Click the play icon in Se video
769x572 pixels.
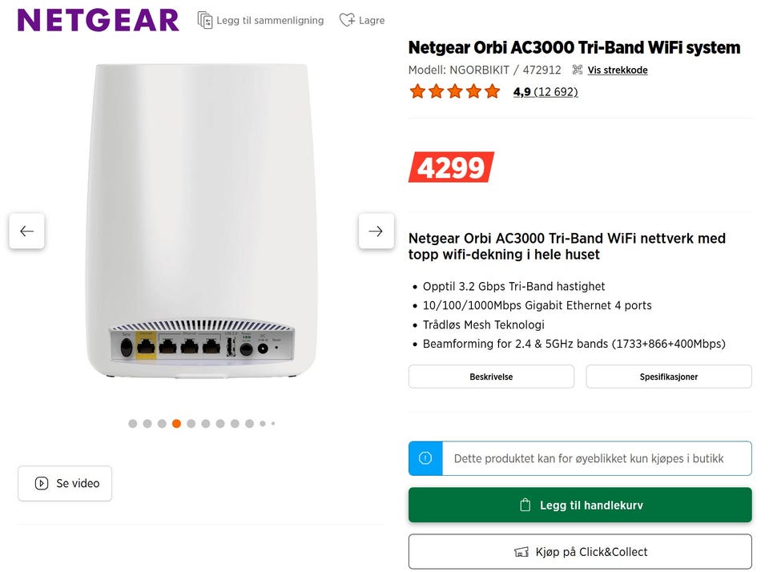coord(42,483)
